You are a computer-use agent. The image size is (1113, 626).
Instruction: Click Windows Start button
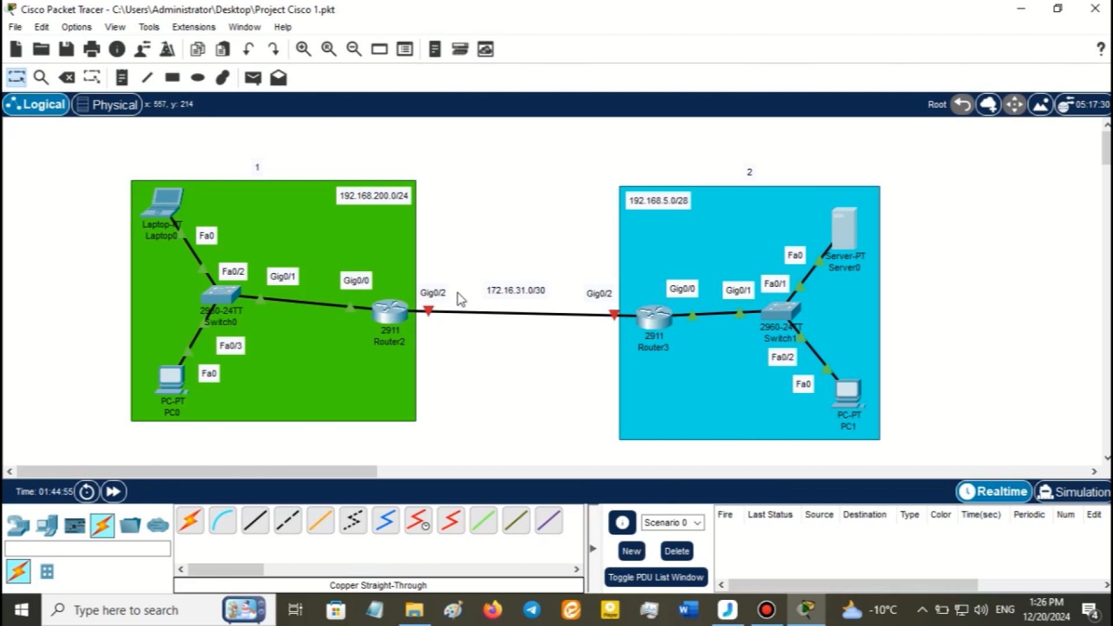point(21,610)
